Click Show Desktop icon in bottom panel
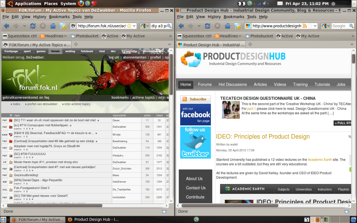This screenshot has height=223, width=357. point(3,220)
